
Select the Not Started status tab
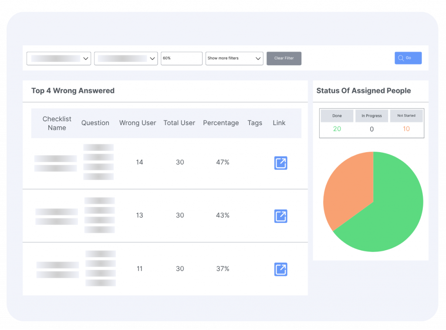click(406, 116)
